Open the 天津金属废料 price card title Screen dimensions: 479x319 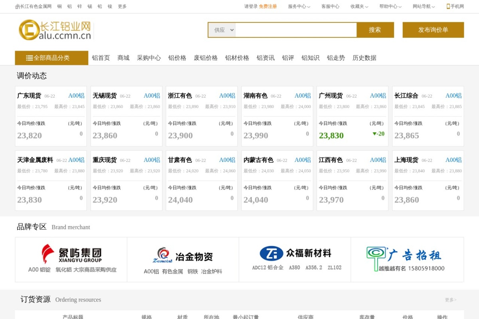click(35, 160)
